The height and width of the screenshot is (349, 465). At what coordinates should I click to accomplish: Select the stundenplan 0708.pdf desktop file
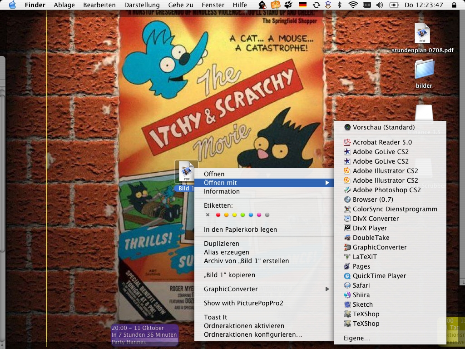pyautogui.click(x=422, y=38)
